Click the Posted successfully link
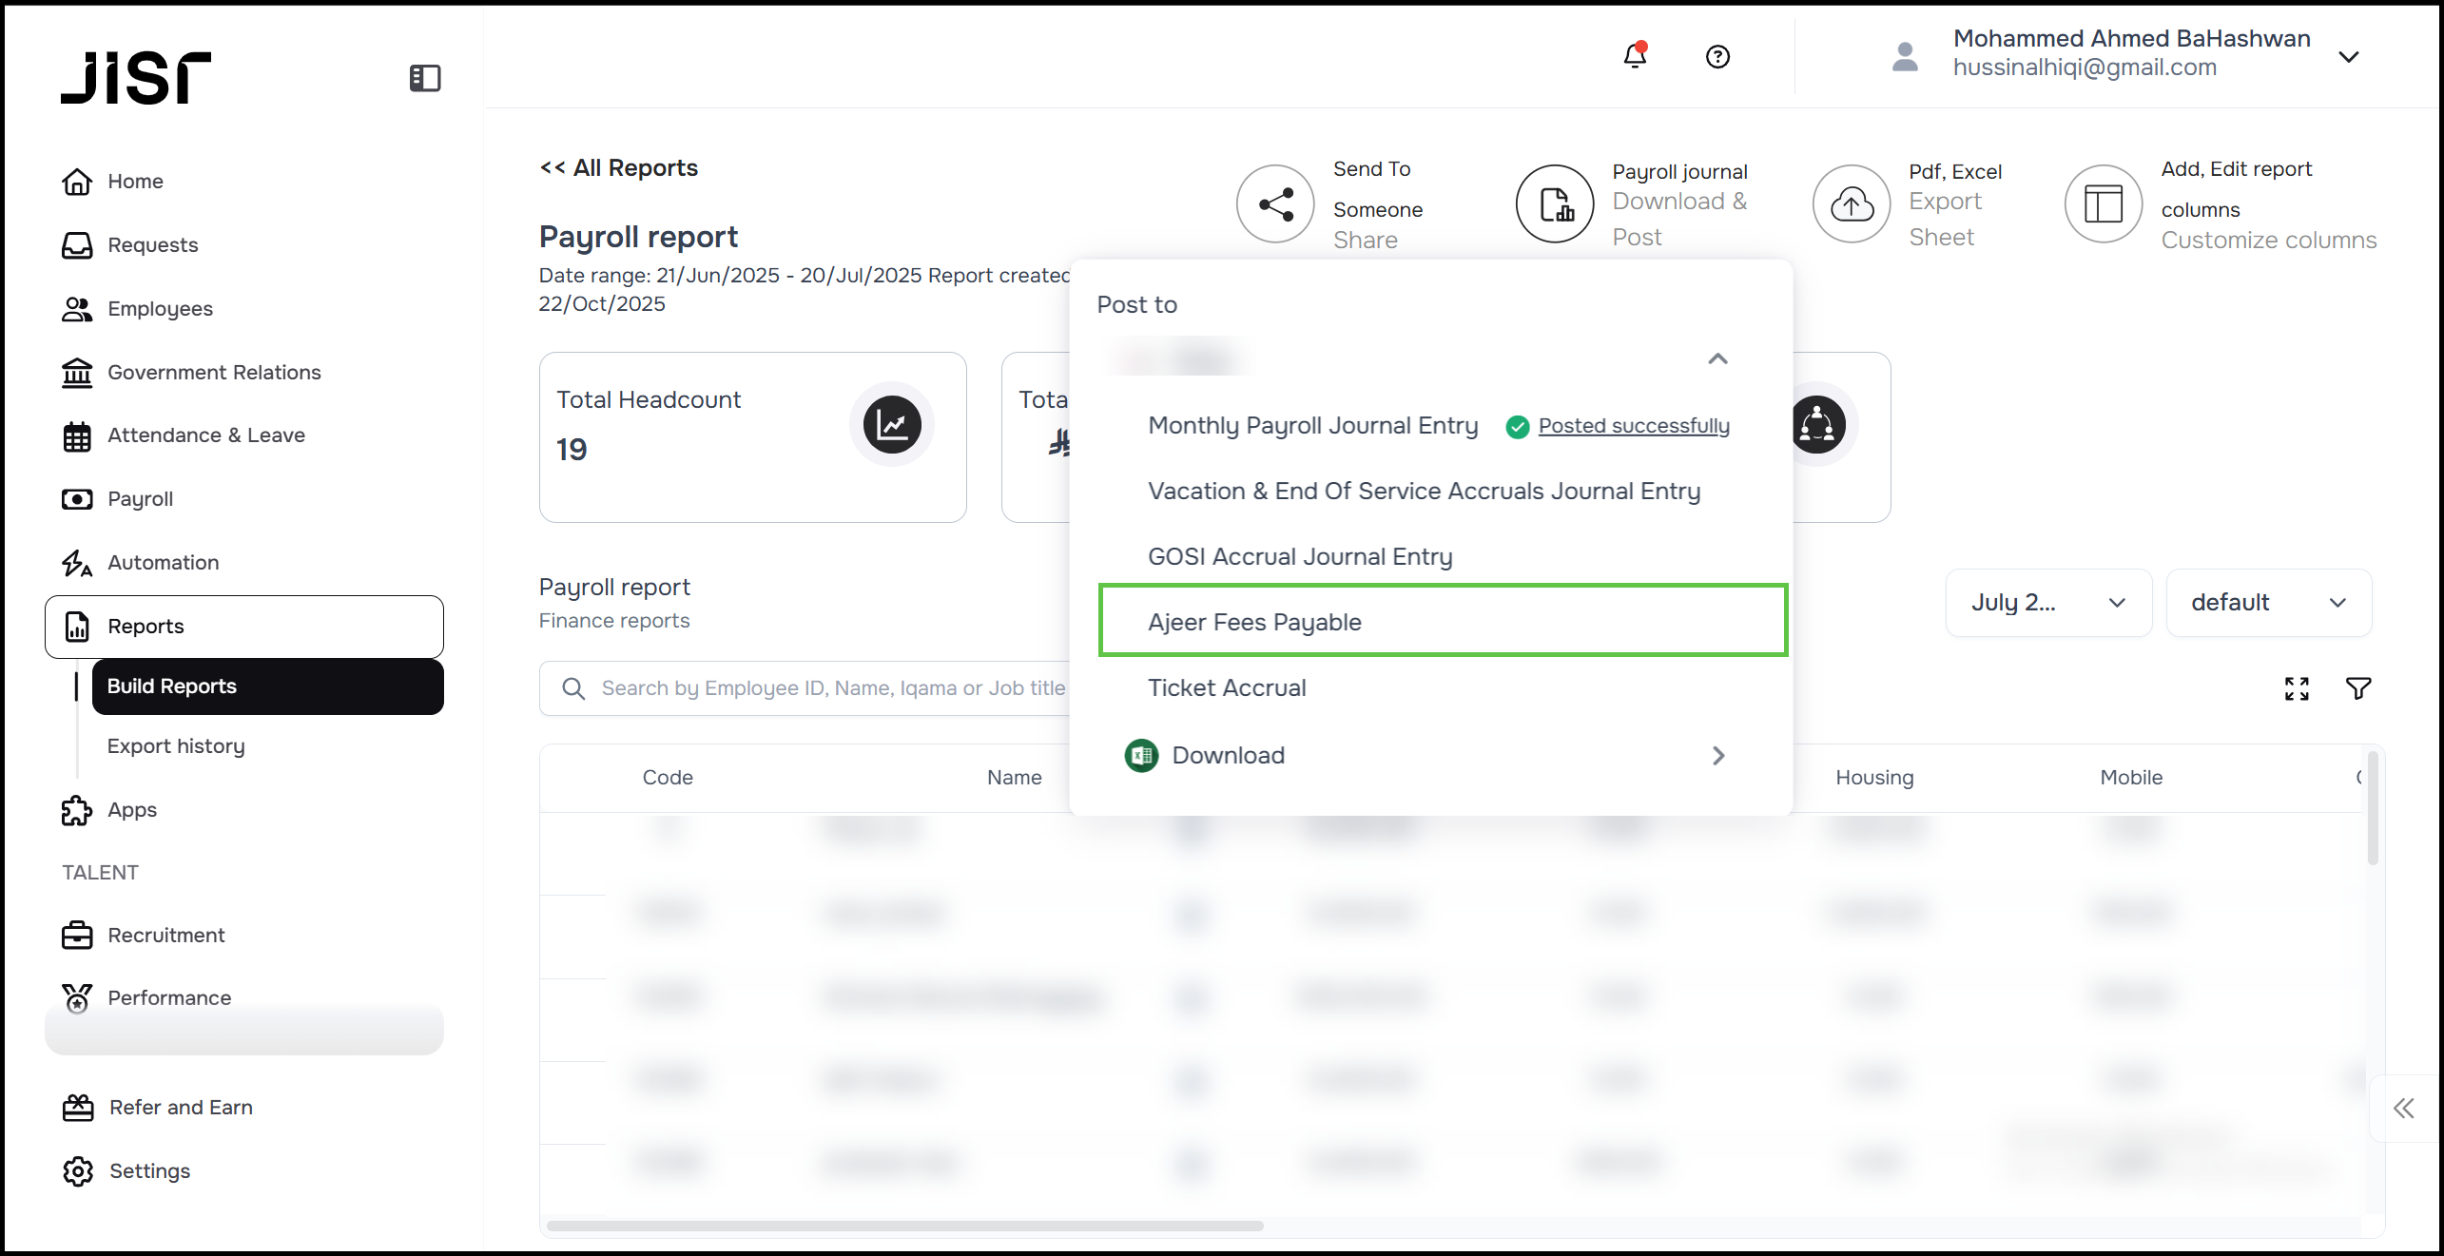Screen dimensions: 2444x1256 (1633, 426)
